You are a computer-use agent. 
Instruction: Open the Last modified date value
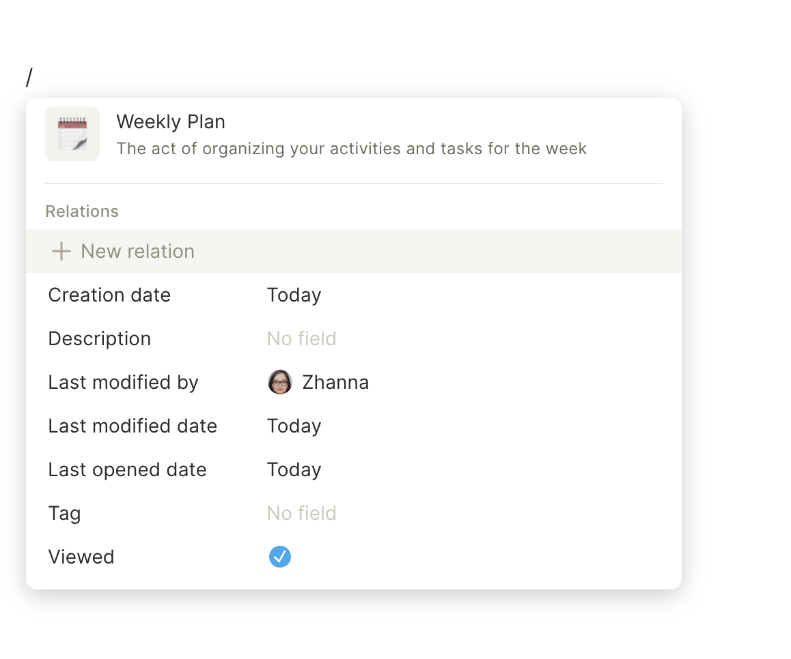pyautogui.click(x=294, y=426)
